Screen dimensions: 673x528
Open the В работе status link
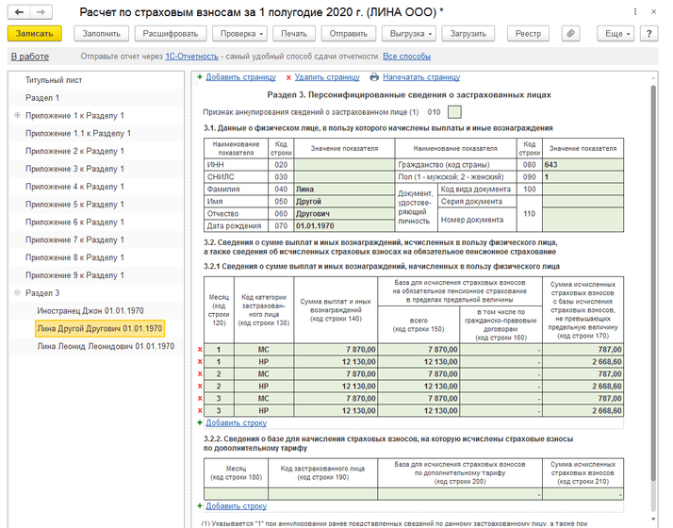tap(29, 57)
